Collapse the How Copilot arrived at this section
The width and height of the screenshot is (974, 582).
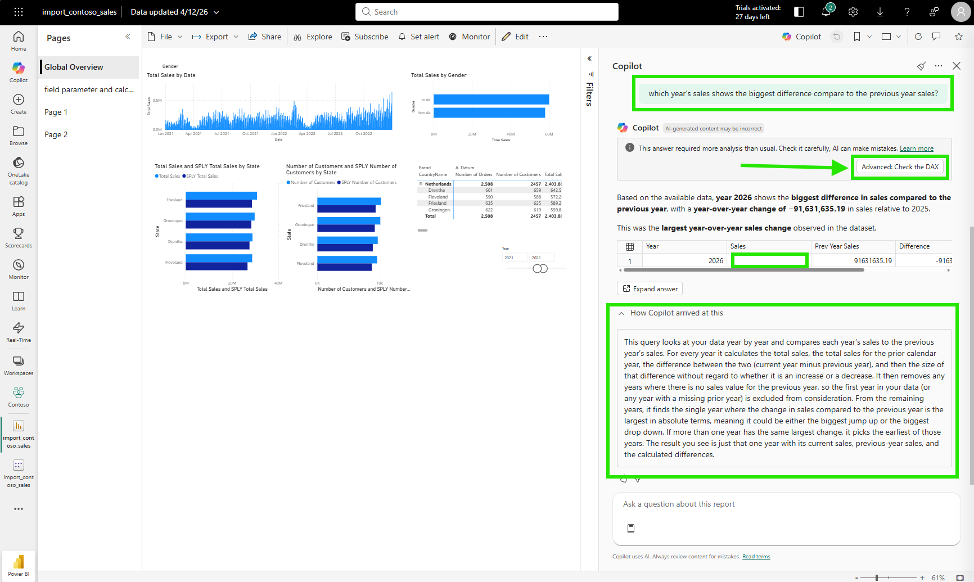click(x=621, y=313)
